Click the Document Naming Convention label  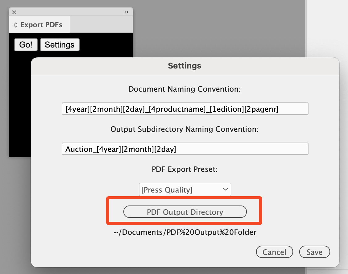[x=184, y=89]
